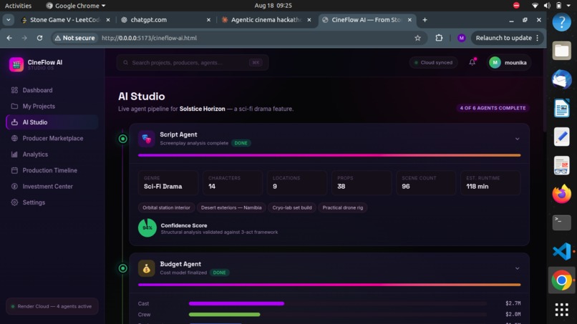Select the Desert exteriors — Namibia tag
Screen dimensions: 577x324
coord(231,208)
